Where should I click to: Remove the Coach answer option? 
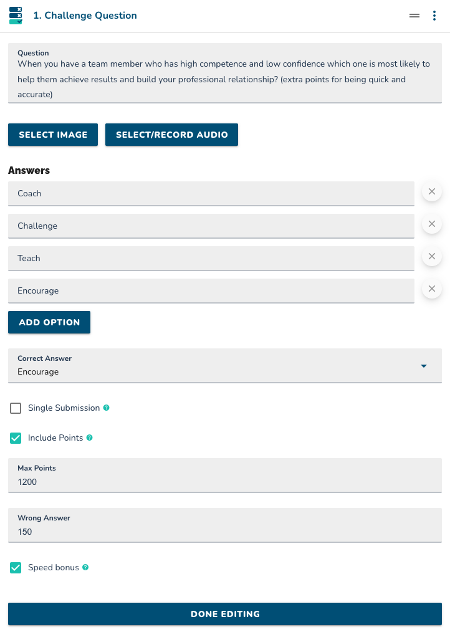432,191
